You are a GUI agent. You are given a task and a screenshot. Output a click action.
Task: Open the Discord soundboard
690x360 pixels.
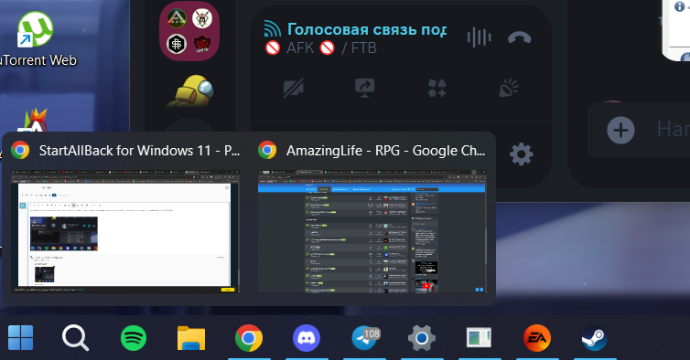coord(508,88)
